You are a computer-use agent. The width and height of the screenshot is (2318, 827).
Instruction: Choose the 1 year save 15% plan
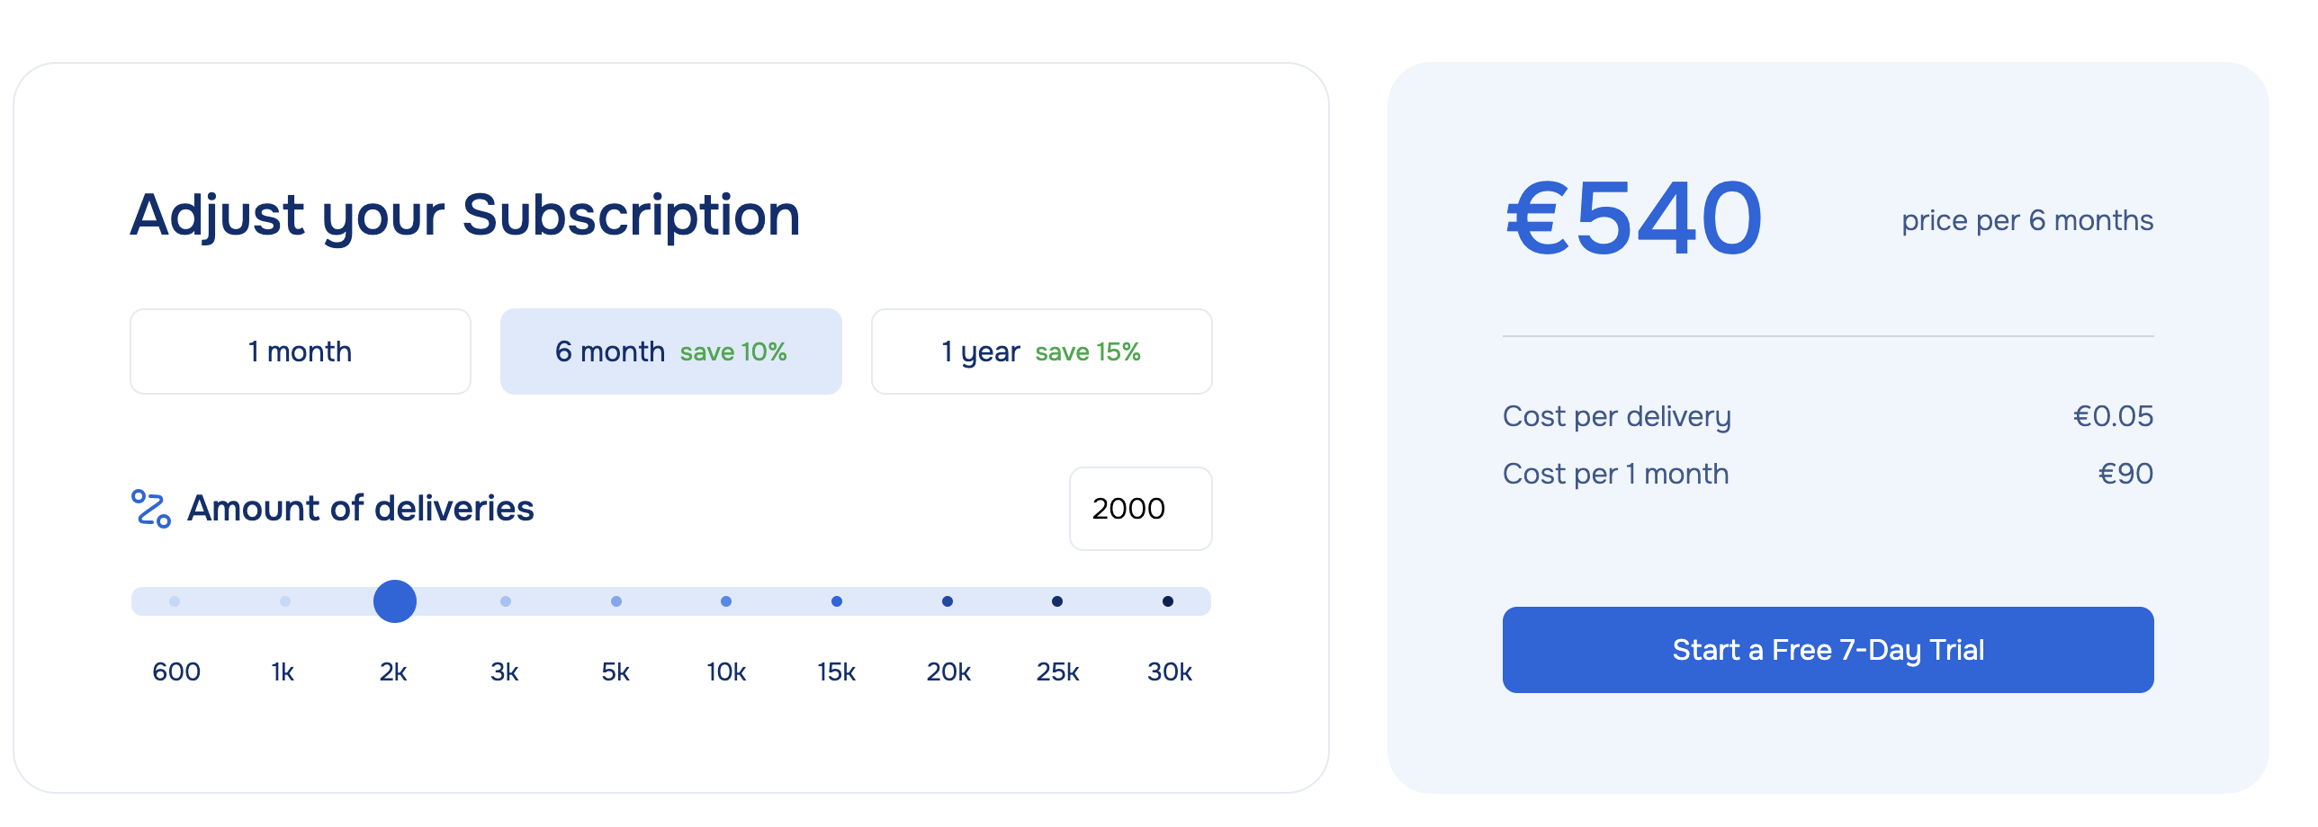(x=1042, y=351)
